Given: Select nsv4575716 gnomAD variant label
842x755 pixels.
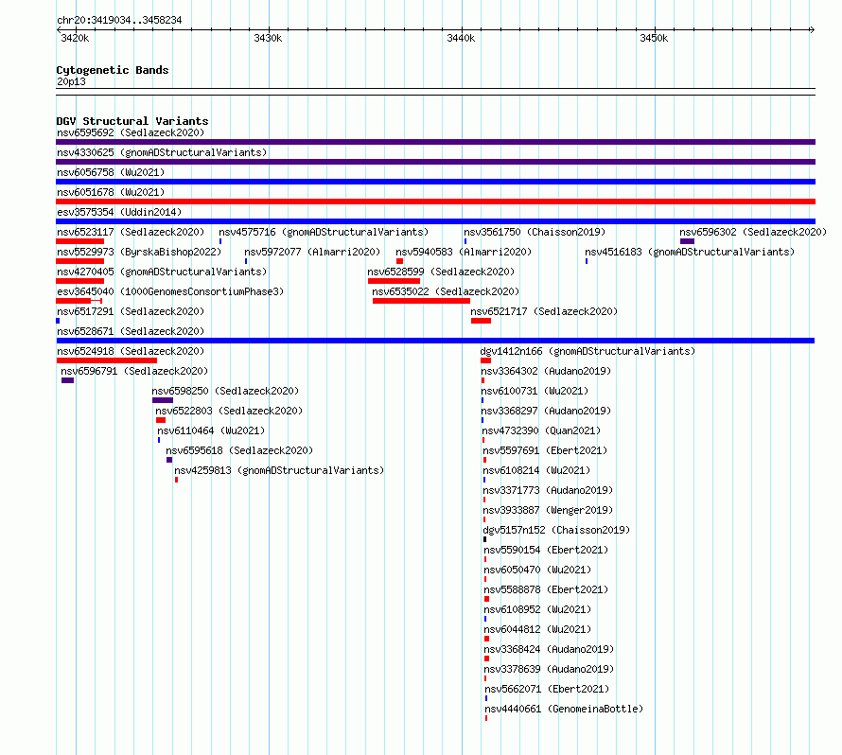Looking at the screenshot, I should point(324,232).
